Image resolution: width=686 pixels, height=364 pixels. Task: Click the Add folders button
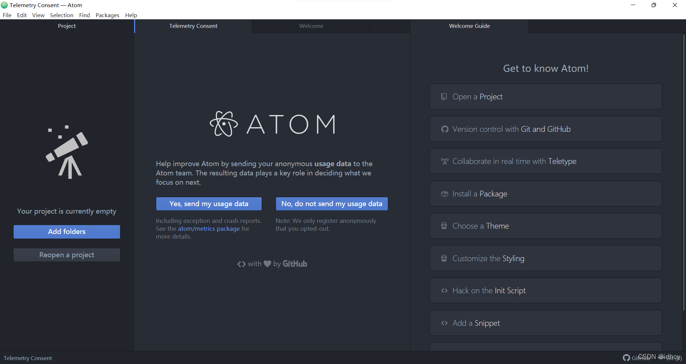tap(67, 231)
